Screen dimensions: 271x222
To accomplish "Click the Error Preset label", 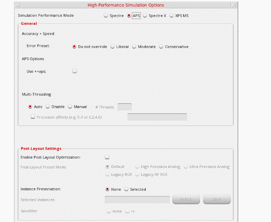I will pos(38,46).
